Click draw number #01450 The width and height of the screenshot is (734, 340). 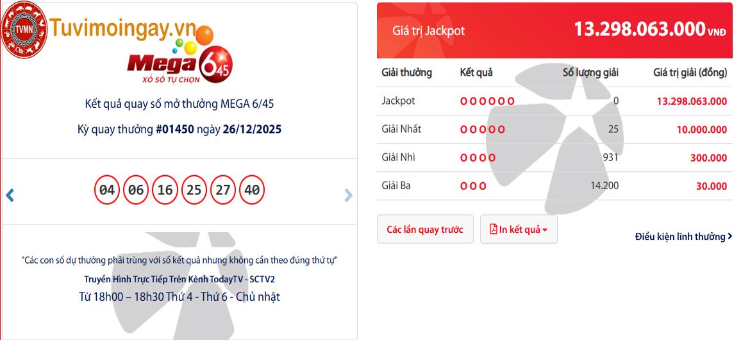[x=175, y=129]
